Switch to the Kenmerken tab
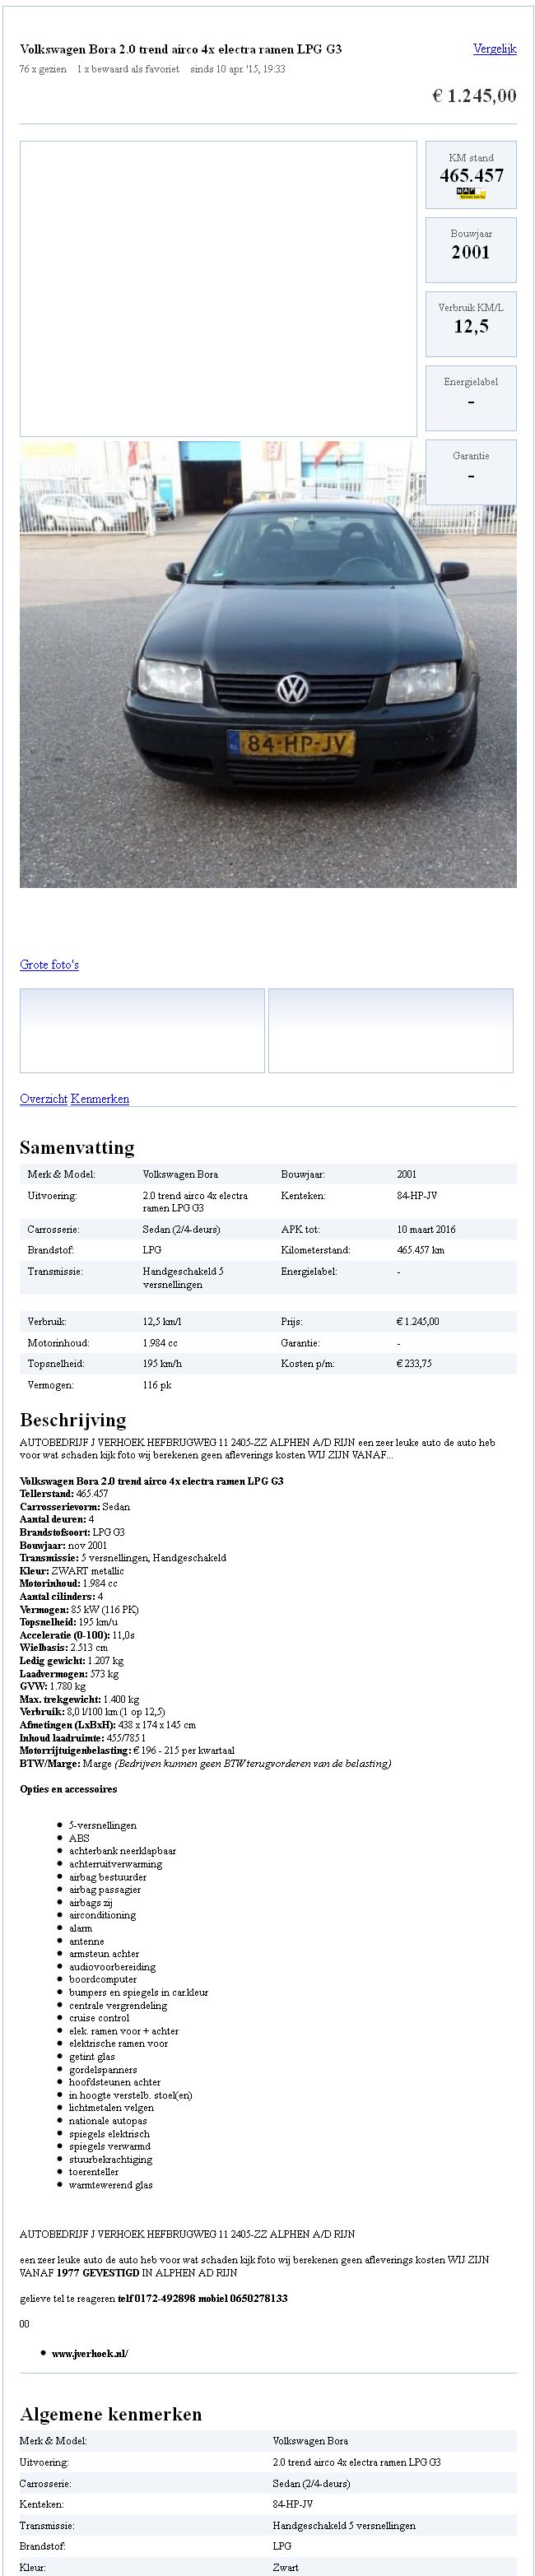 click(x=100, y=1098)
